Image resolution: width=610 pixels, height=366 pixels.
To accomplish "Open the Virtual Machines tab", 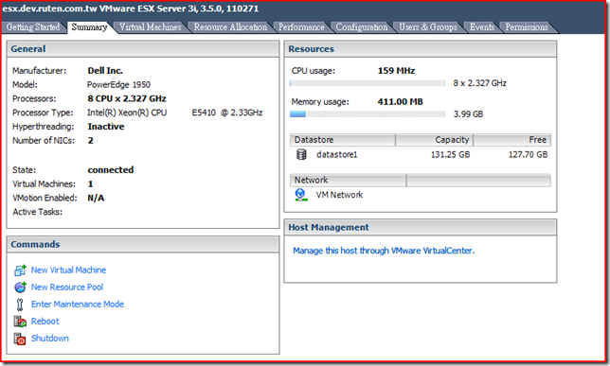I will coord(151,27).
